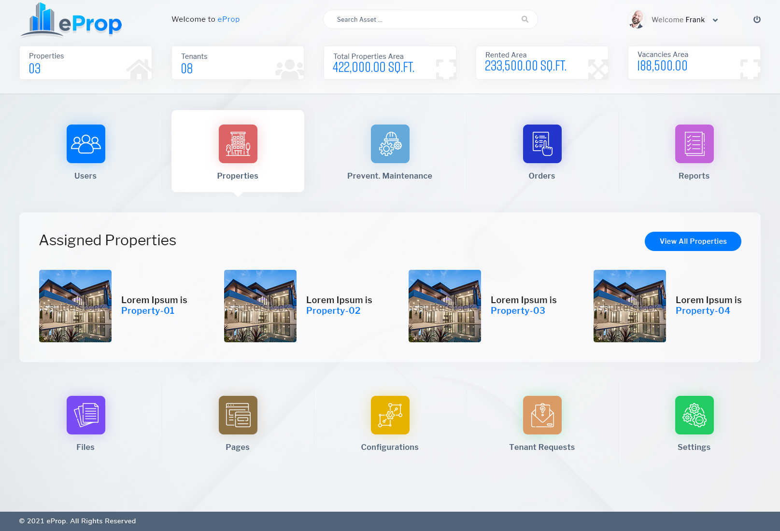
Task: Click the Search Asset input field
Action: [425, 19]
